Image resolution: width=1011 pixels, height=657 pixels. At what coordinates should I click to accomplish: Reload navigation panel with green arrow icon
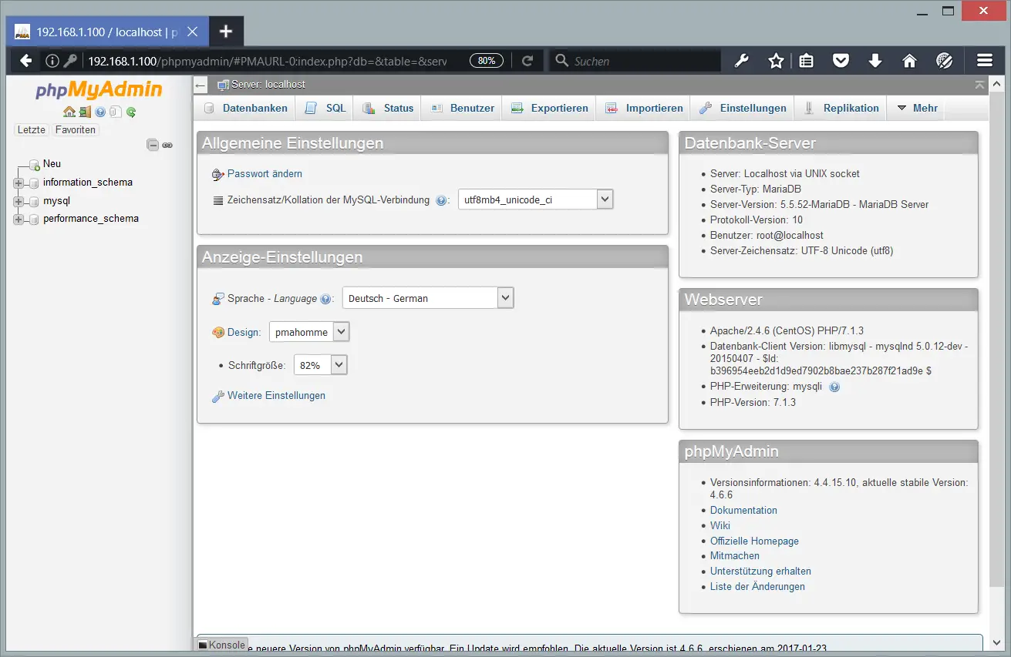(131, 112)
